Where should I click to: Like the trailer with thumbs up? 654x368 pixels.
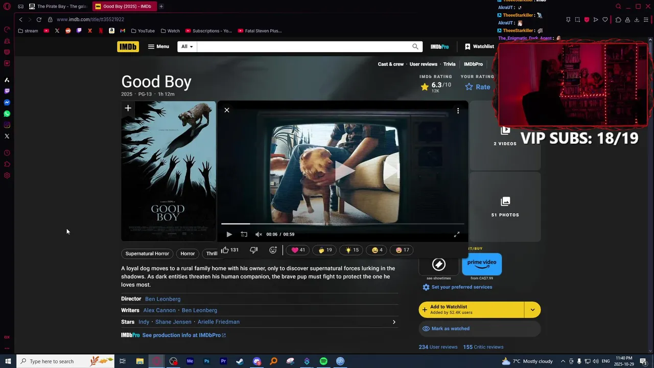(x=230, y=250)
